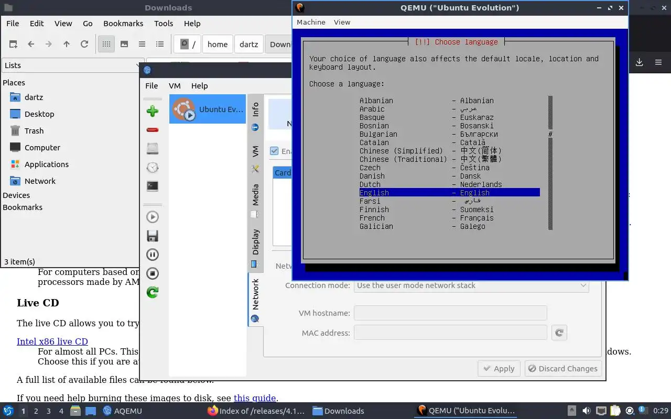Reload the folder in Downloads file manager
The height and width of the screenshot is (419, 671).
[84, 44]
